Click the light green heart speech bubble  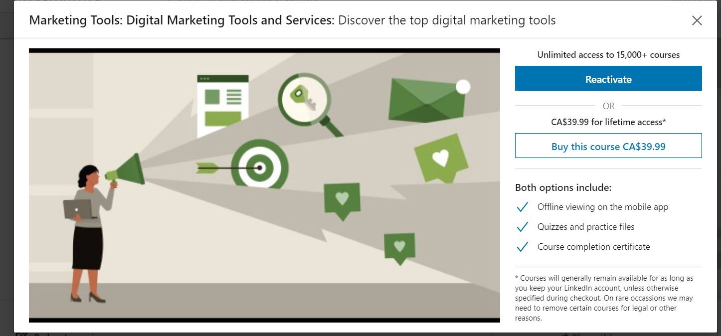click(x=440, y=158)
